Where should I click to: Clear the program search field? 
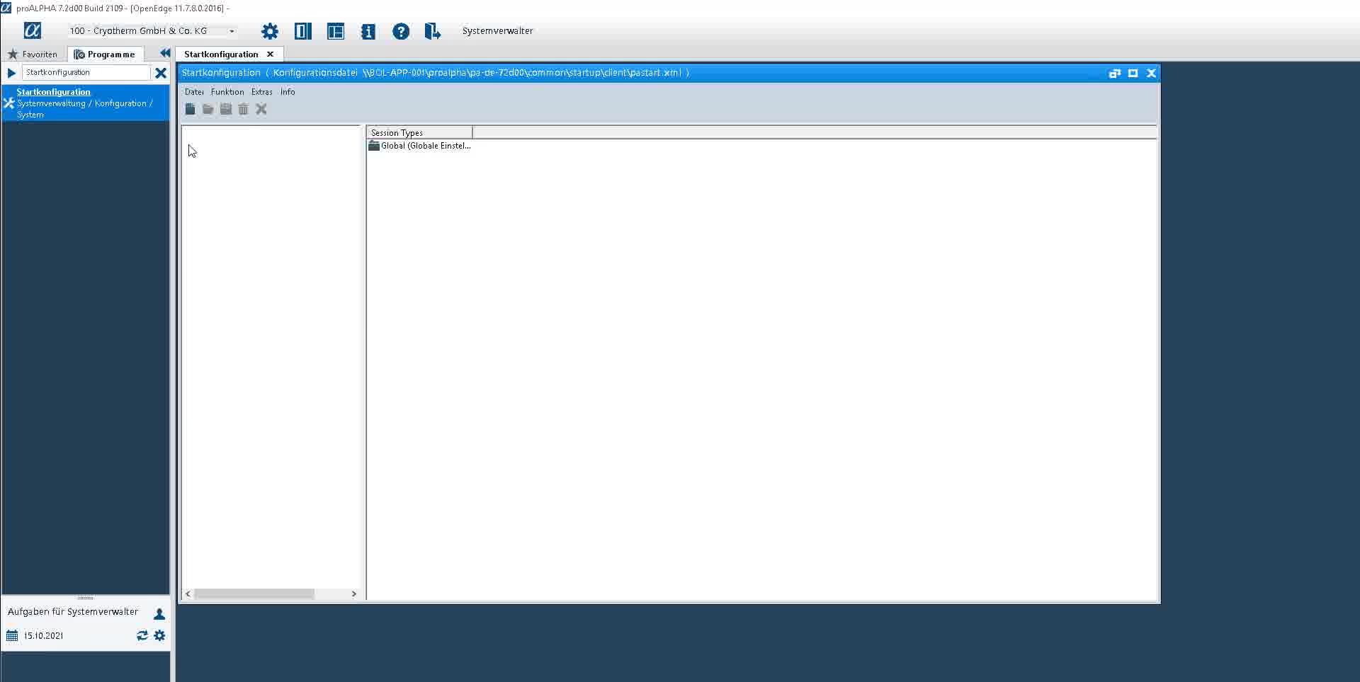pos(161,72)
